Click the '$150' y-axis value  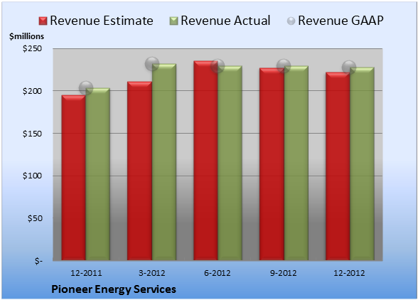coord(32,134)
